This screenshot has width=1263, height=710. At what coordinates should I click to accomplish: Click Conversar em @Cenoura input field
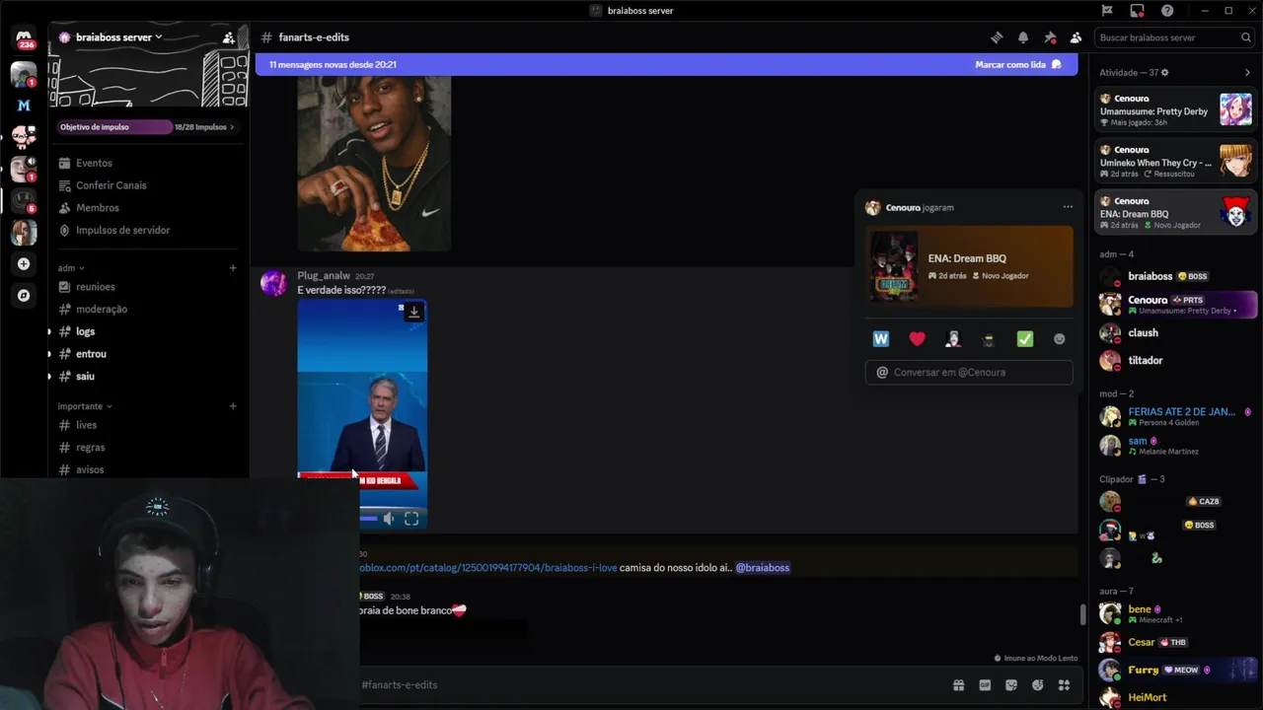pos(969,373)
